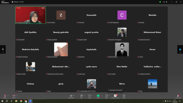183x103 pixels.
Task: Click the taskbar microphone tray icon
Action: (x=165, y=101)
